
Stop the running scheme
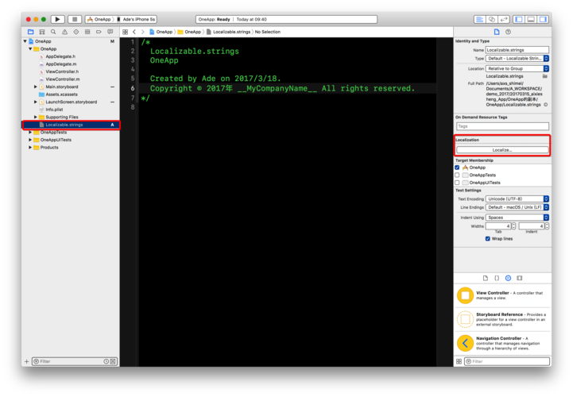click(x=75, y=19)
